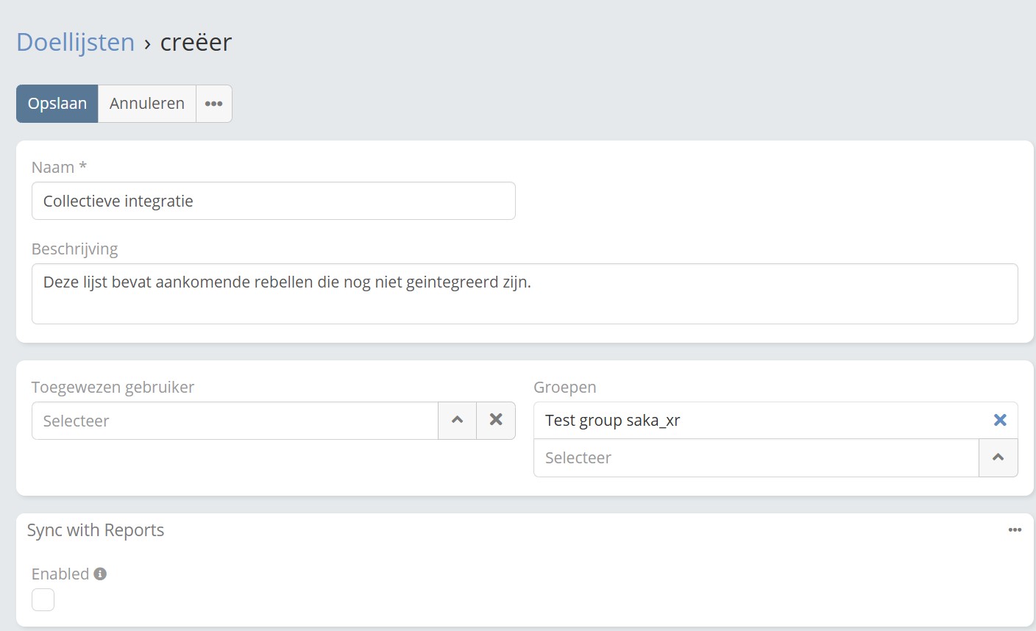Show info tooltip icon next to Enabled
This screenshot has width=1036, height=631.
[x=100, y=574]
